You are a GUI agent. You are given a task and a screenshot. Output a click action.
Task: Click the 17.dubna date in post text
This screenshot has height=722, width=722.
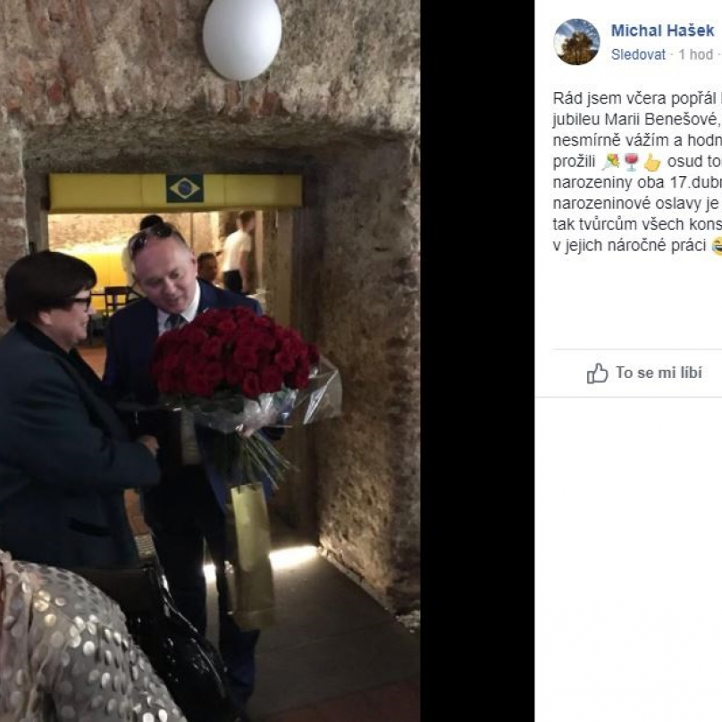696,182
